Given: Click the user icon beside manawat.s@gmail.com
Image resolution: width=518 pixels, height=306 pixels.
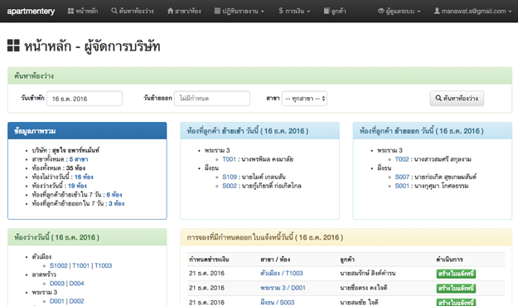Looking at the screenshot, I should (x=437, y=11).
